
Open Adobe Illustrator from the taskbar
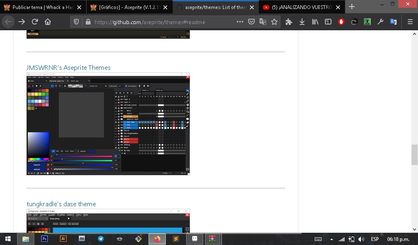click(63, 239)
